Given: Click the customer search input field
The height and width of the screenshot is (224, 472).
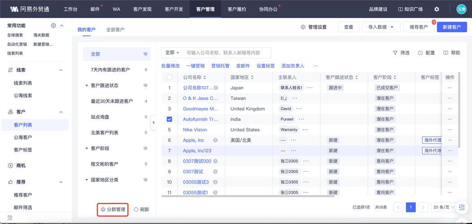Looking at the screenshot, I should point(227,52).
